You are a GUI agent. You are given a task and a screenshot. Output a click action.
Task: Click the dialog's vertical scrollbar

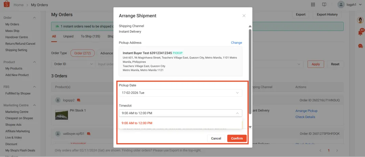[250, 71]
